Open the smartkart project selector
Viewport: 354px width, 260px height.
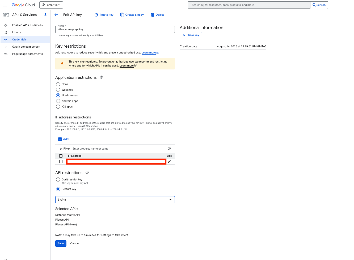pyautogui.click(x=51, y=5)
